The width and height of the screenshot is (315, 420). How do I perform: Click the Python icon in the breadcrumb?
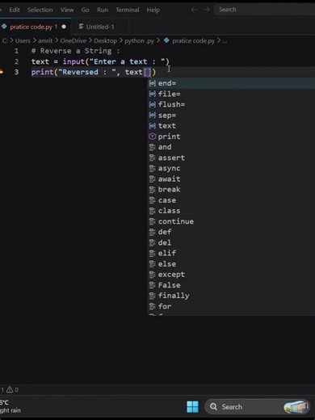tap(166, 40)
